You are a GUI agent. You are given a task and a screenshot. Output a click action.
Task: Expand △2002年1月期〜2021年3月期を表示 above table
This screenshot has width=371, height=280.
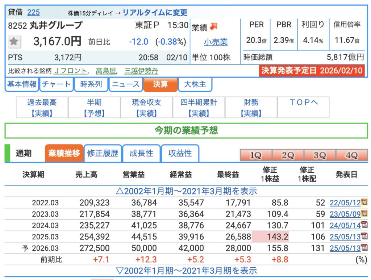(x=186, y=191)
